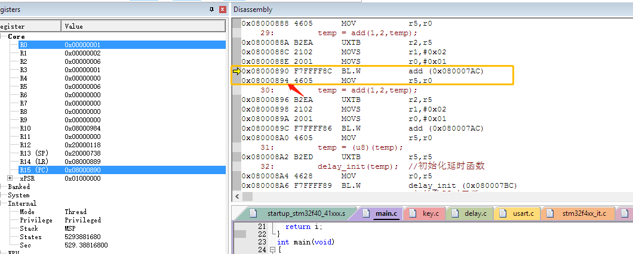Pin the Registers panel with the pushpin icon

211,10
